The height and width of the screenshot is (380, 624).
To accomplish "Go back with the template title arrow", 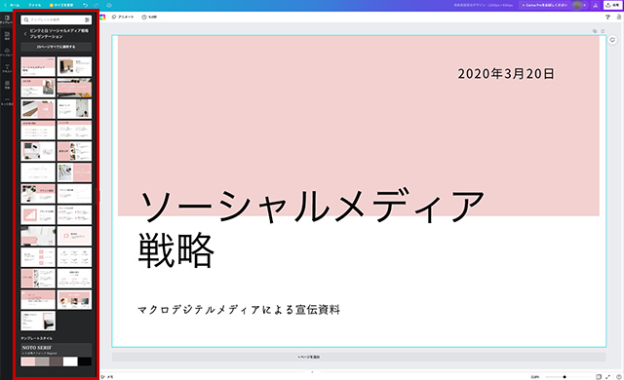I will pyautogui.click(x=25, y=33).
